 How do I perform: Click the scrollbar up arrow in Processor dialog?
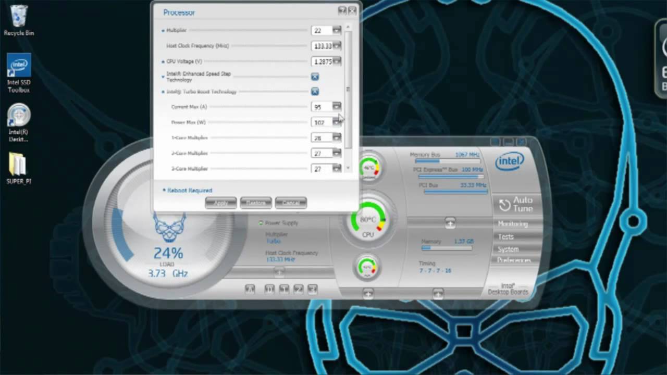[x=349, y=26]
